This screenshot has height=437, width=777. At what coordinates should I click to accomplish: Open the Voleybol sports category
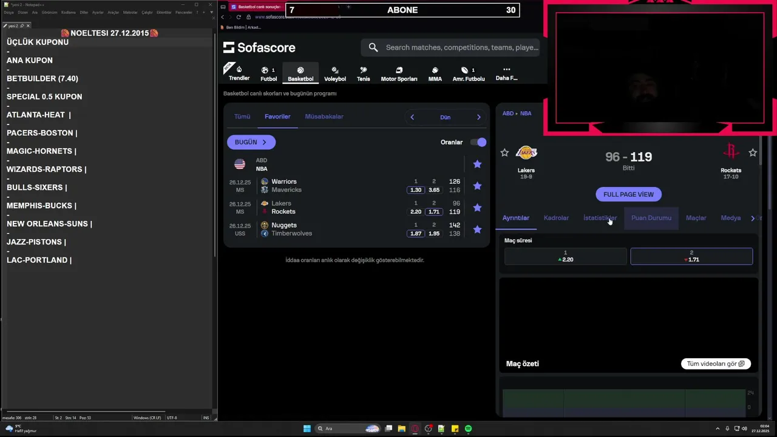[x=335, y=74]
